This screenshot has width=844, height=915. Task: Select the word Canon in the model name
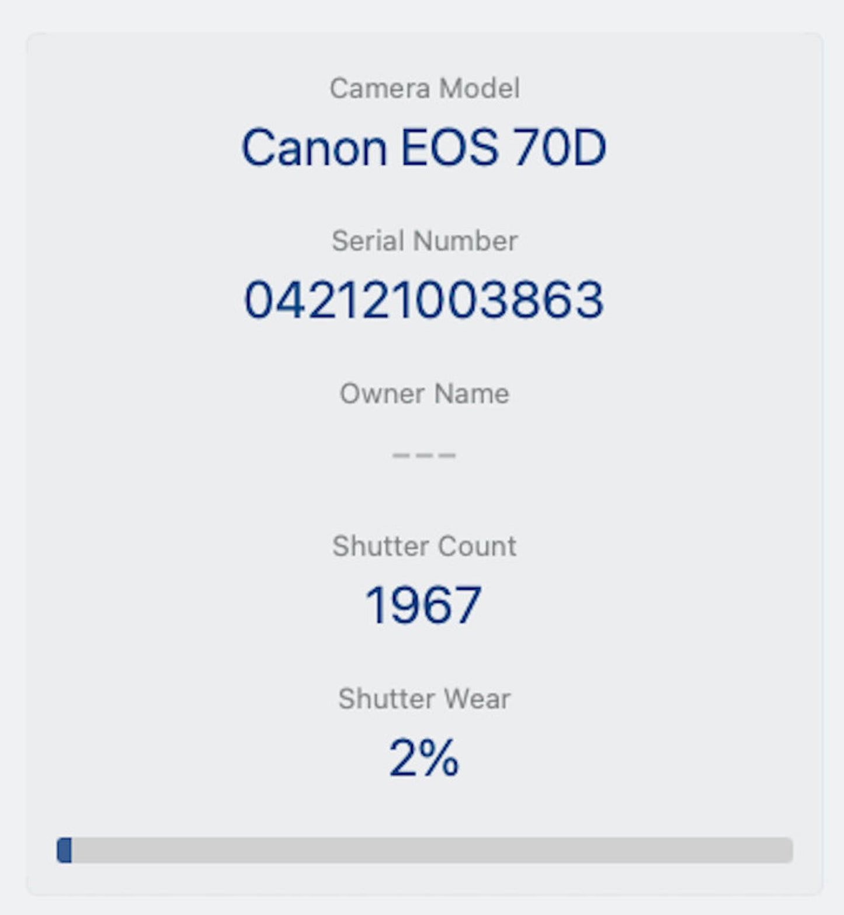[314, 148]
